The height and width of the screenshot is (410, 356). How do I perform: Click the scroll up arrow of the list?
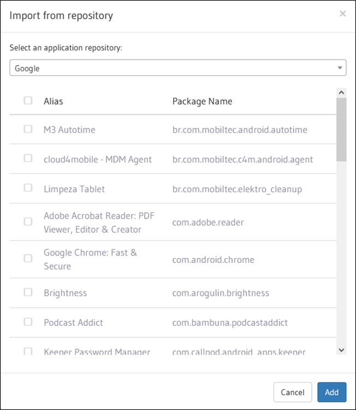pos(341,92)
